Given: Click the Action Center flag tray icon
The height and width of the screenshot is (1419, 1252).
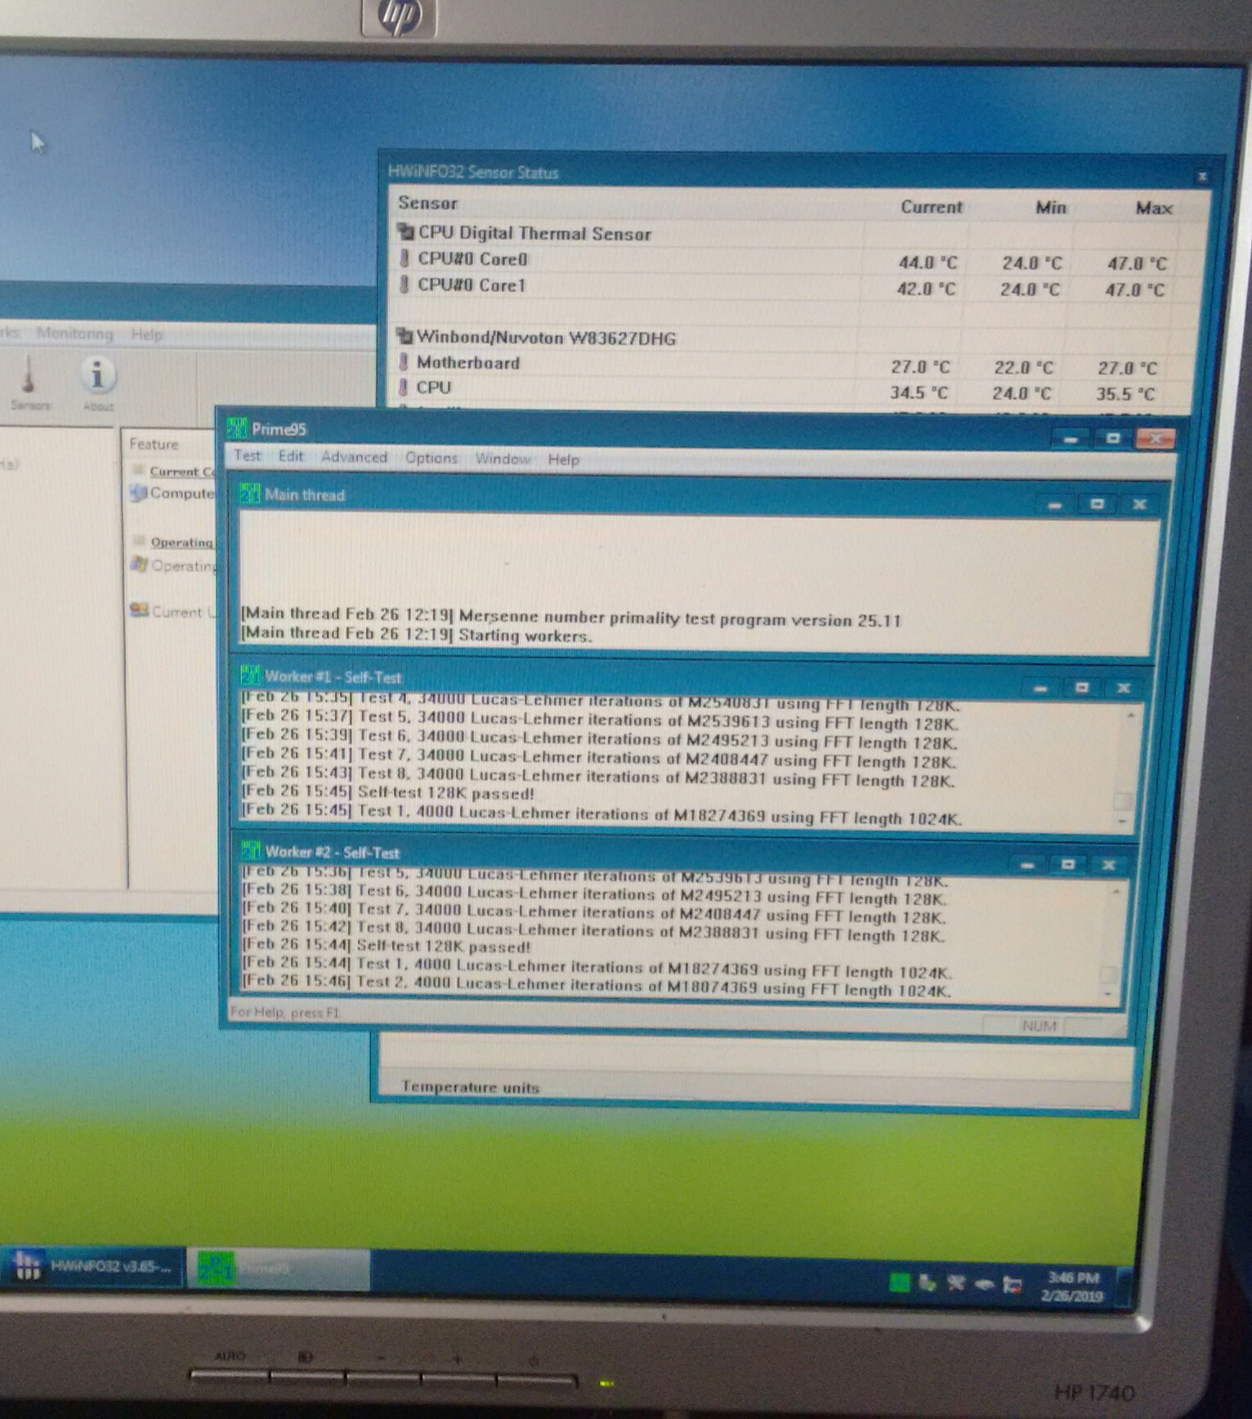Looking at the screenshot, I should (x=1013, y=1284).
